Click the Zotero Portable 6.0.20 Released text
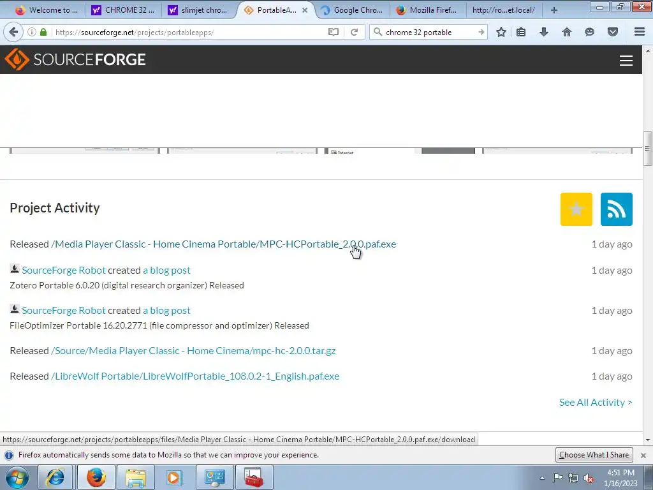This screenshot has width=653, height=490. tap(127, 285)
